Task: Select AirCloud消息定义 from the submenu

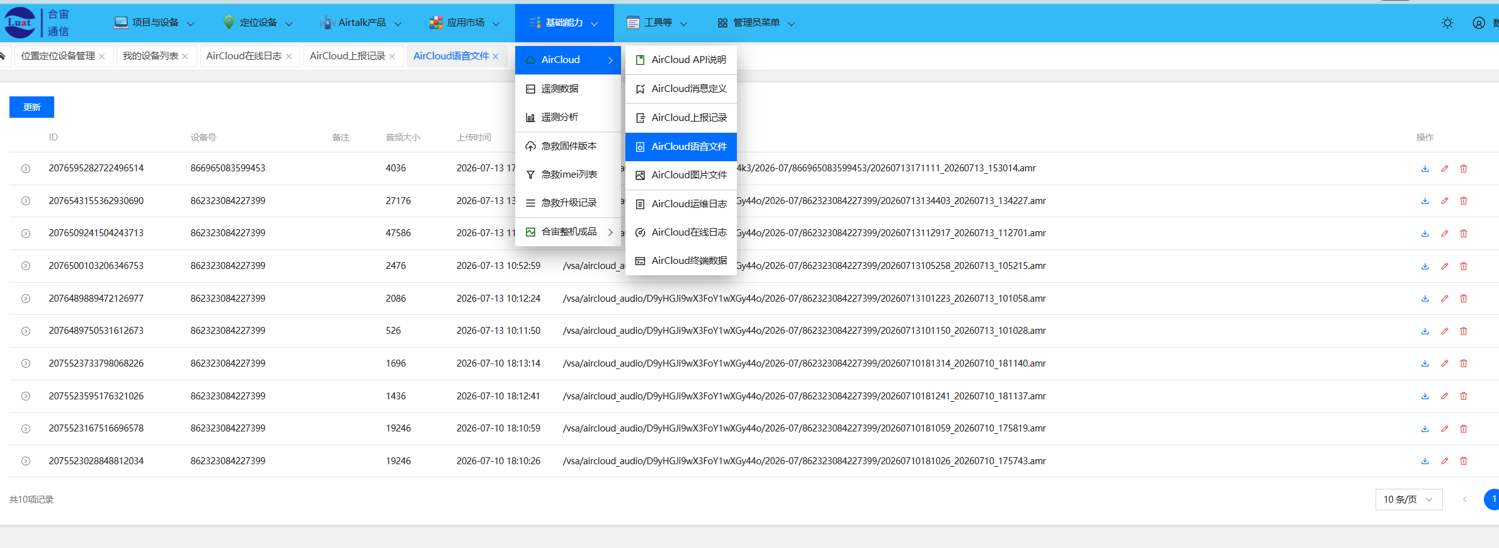Action: (681, 89)
